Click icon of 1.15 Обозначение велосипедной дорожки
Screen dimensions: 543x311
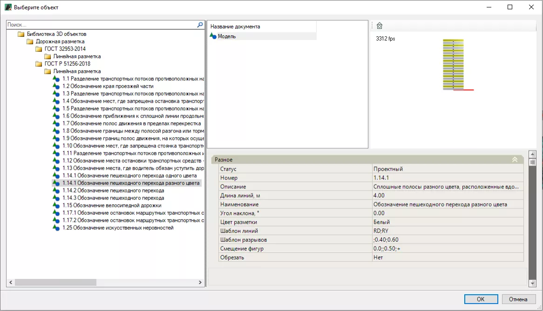tap(56, 205)
